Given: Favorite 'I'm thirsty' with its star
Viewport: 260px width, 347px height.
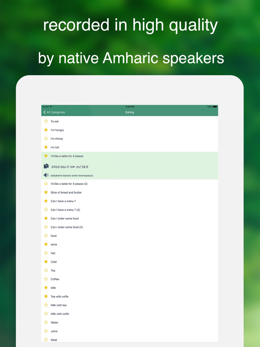Looking at the screenshot, I should (x=46, y=138).
